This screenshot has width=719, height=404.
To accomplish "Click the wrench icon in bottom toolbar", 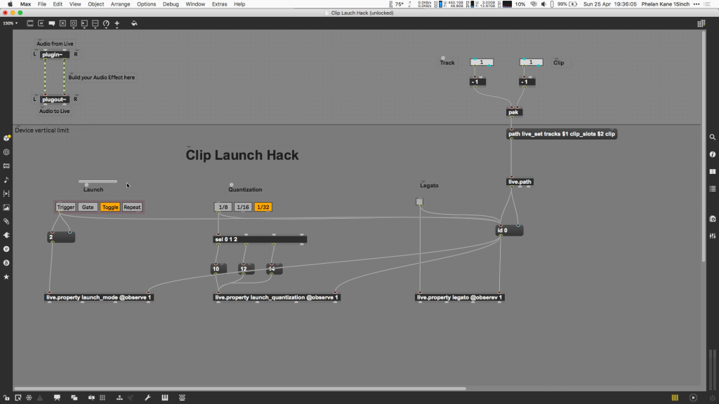I will click(x=147, y=398).
